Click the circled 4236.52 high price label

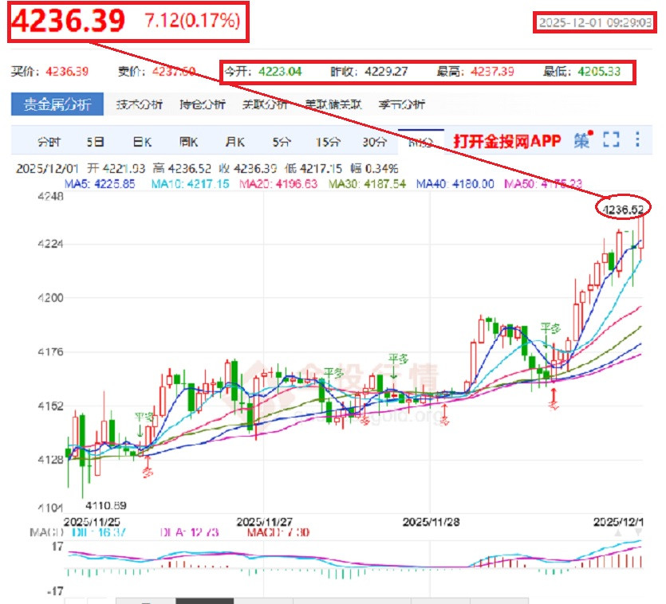(623, 209)
